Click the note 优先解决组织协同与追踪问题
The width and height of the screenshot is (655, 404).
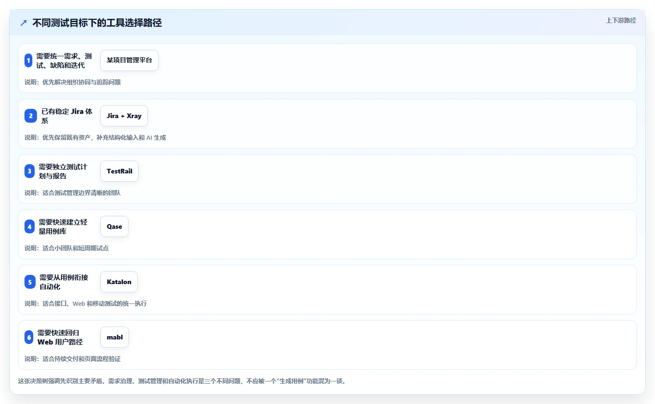click(x=81, y=82)
